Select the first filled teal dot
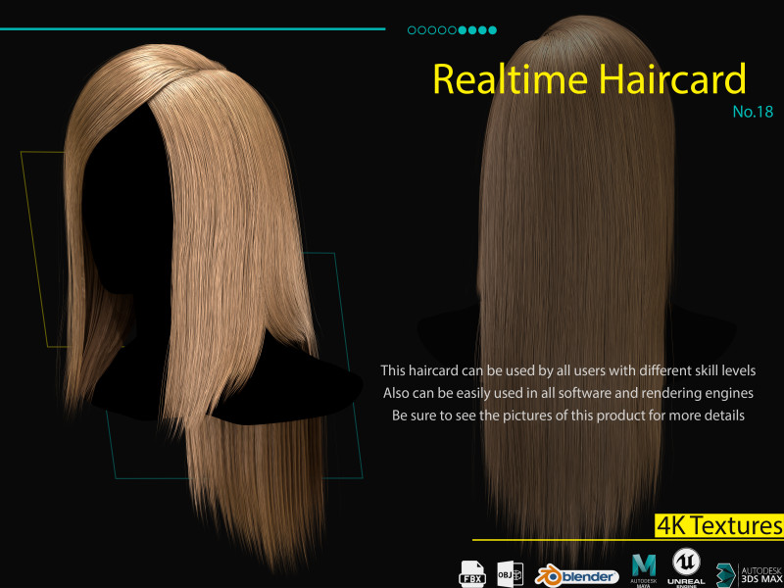 pos(462,30)
